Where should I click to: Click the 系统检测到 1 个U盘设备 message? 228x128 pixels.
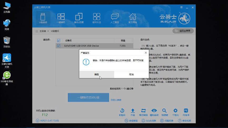point(122,89)
